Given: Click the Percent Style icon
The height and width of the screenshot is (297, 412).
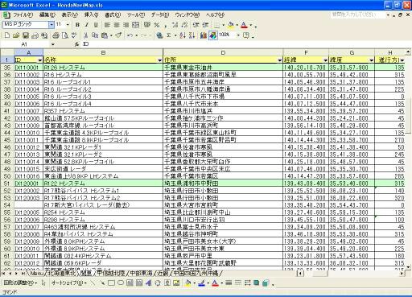Looking at the screenshot, I should [x=157, y=25].
